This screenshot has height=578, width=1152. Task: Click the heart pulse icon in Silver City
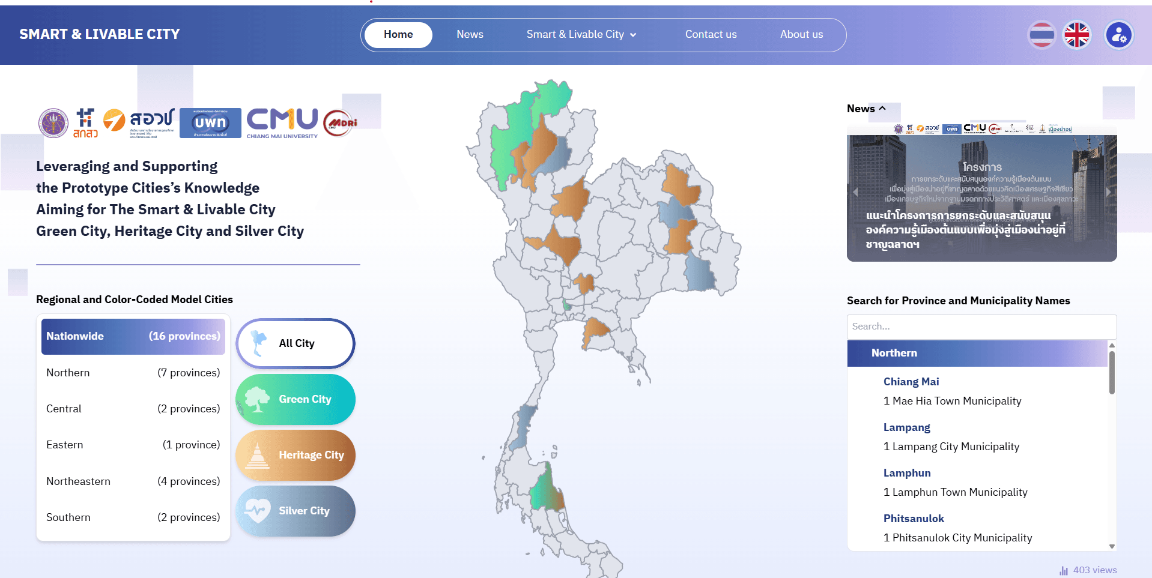[258, 511]
